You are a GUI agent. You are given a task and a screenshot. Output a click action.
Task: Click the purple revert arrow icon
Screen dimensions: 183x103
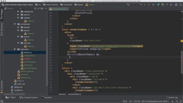click(171, 5)
